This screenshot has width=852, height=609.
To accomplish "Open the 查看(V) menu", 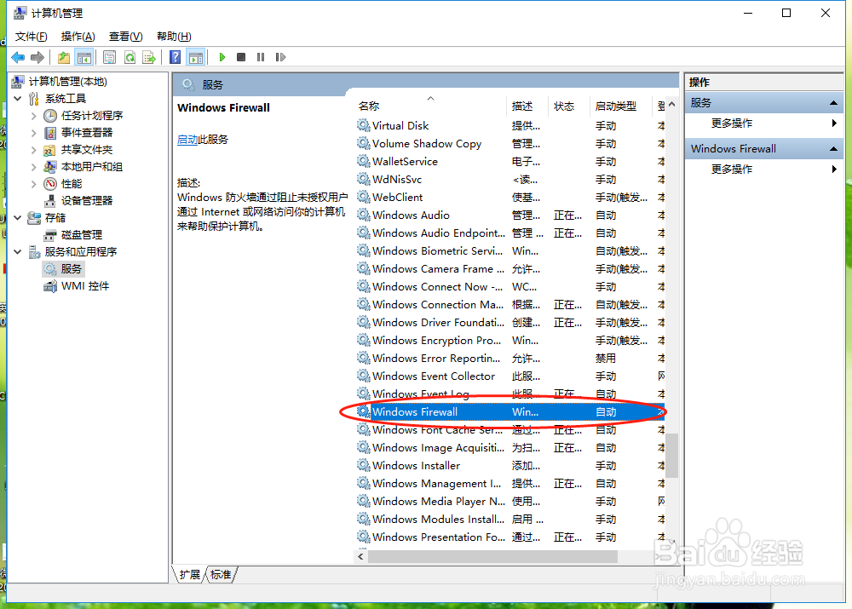I will click(x=125, y=37).
